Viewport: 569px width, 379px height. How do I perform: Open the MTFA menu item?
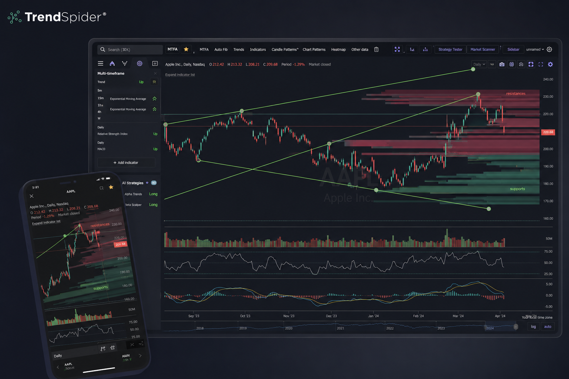point(204,50)
